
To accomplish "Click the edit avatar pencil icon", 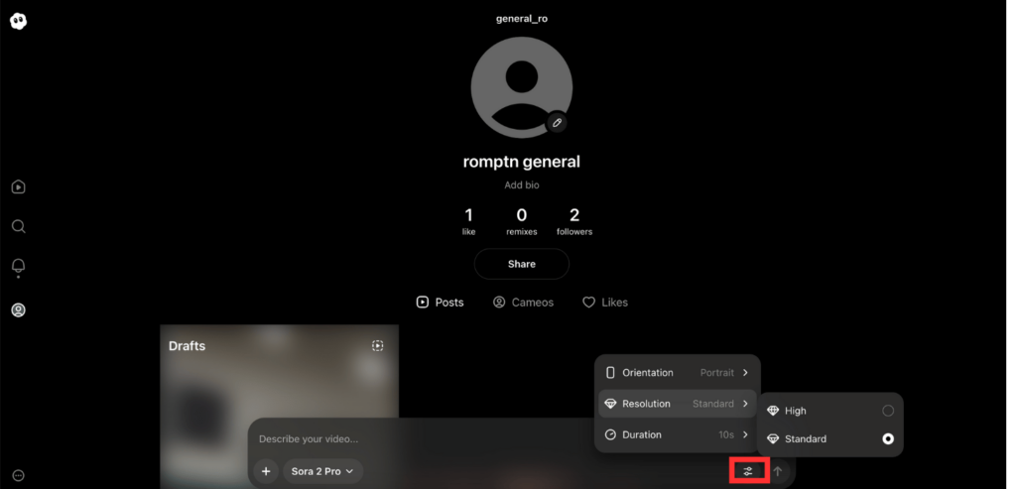I will pos(558,122).
